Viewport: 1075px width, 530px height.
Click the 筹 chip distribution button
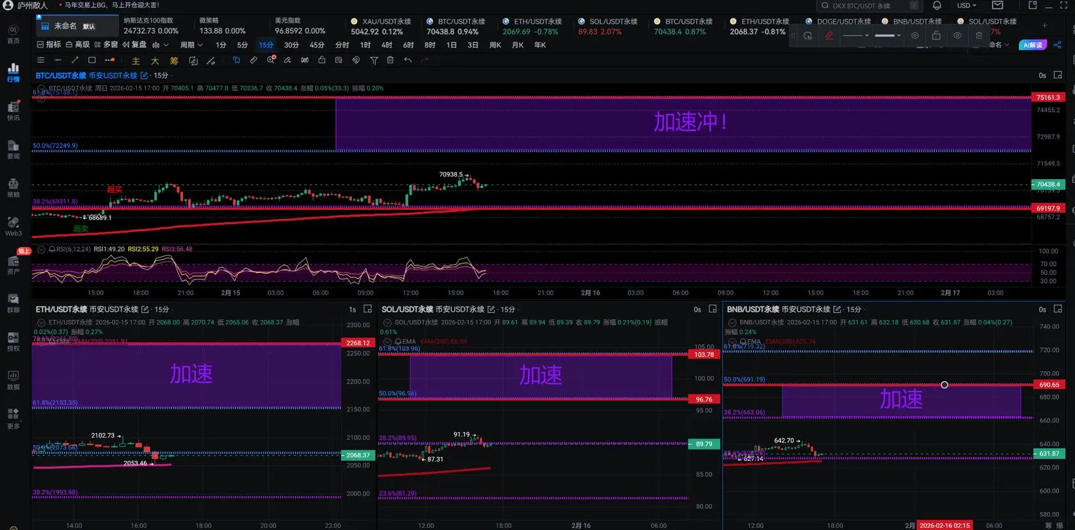pos(174,61)
